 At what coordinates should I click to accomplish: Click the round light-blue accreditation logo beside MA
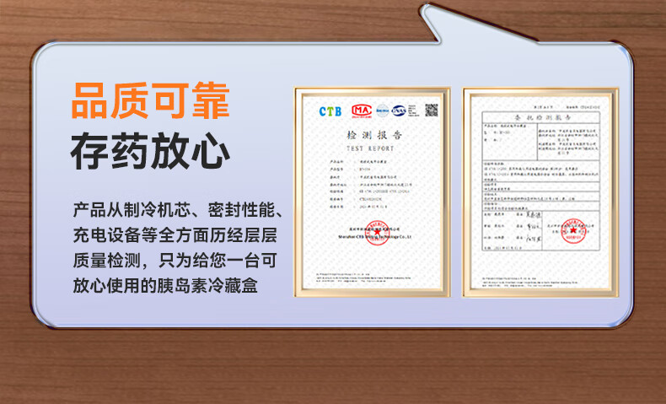(x=383, y=110)
